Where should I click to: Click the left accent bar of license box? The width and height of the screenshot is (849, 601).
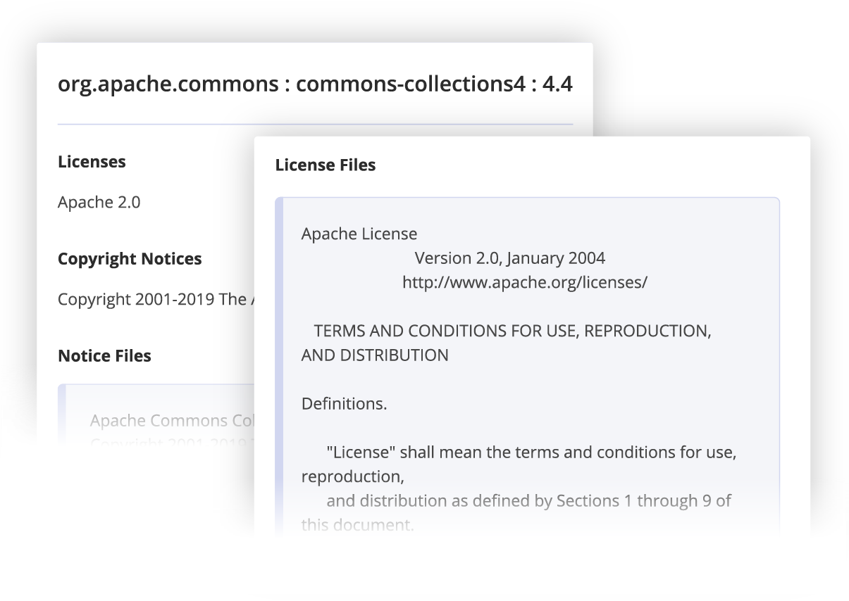tap(279, 366)
